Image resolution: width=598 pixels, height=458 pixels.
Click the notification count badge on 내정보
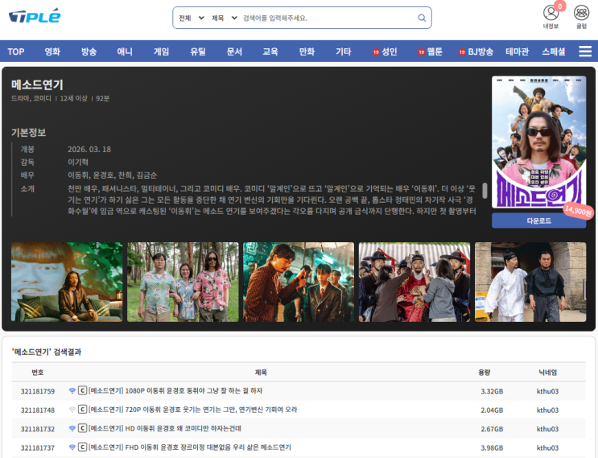560,6
